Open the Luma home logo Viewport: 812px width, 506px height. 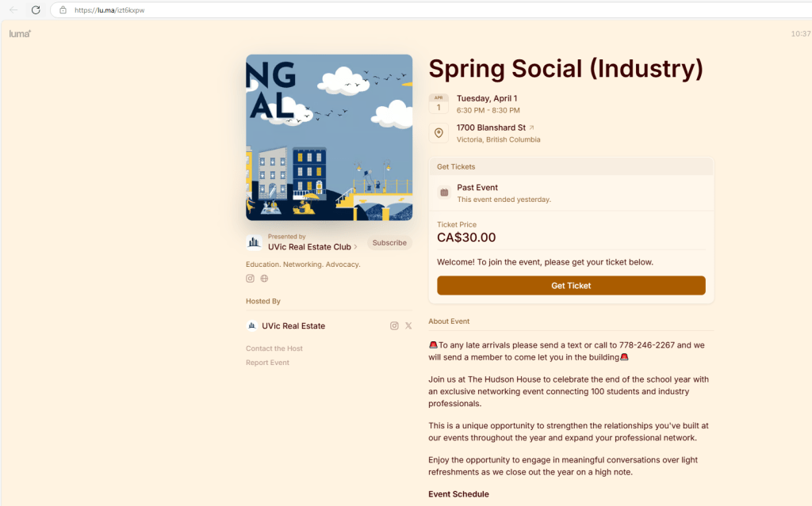(x=20, y=34)
